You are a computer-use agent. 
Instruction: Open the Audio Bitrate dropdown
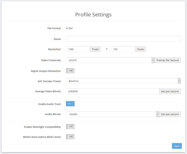tap(112, 114)
